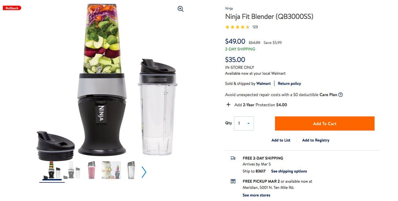This screenshot has width=398, height=201.
Task: Click the Walmart seller link
Action: [264, 84]
